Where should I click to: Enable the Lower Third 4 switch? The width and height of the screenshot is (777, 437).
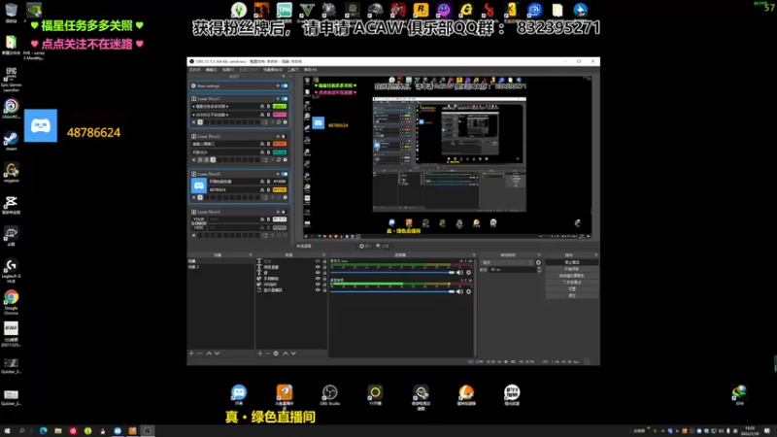(x=284, y=212)
